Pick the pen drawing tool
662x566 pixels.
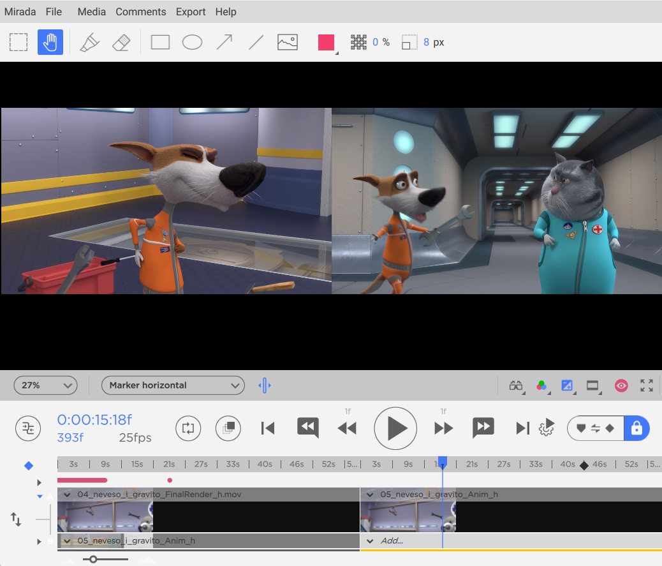tap(89, 42)
